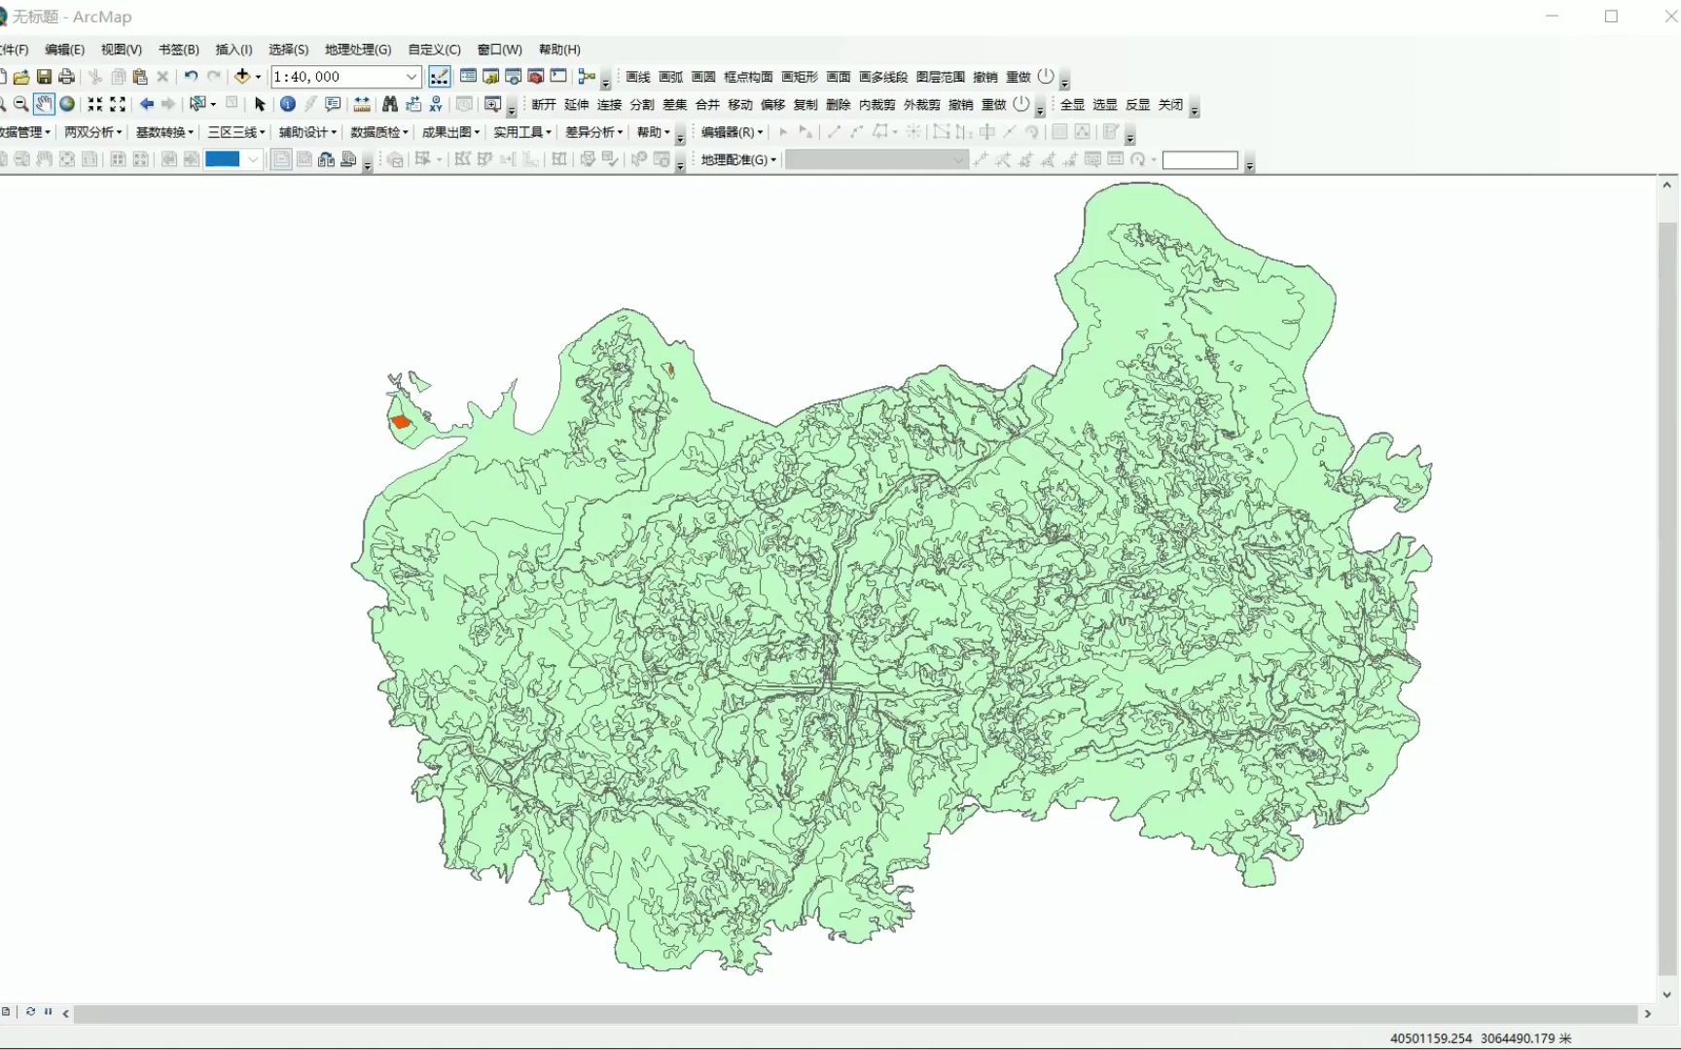Image resolution: width=1681 pixels, height=1050 pixels.
Task: Select the Select Features tool icon
Action: (x=197, y=104)
